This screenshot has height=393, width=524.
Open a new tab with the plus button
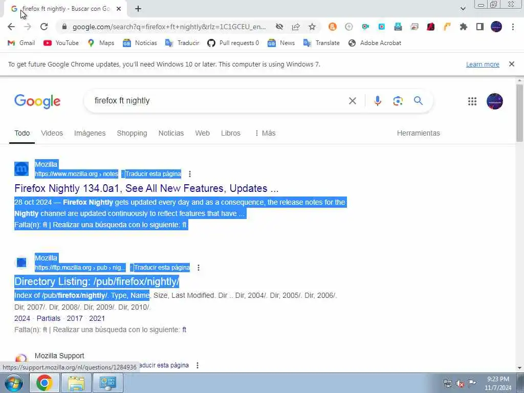[x=138, y=9]
